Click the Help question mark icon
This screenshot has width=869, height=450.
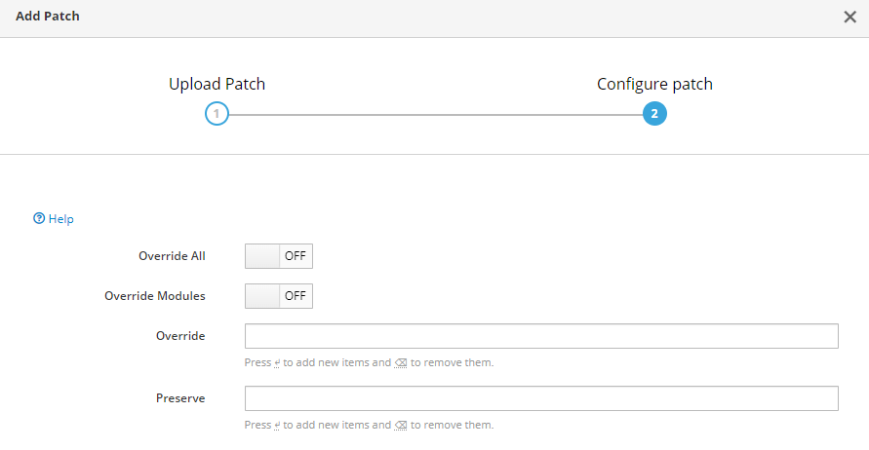point(39,218)
